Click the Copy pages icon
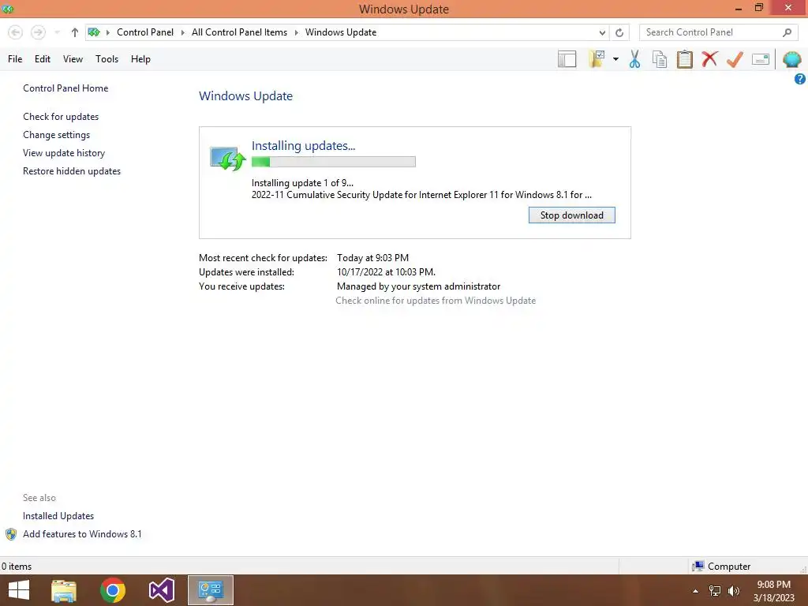This screenshot has width=808, height=606. (660, 59)
